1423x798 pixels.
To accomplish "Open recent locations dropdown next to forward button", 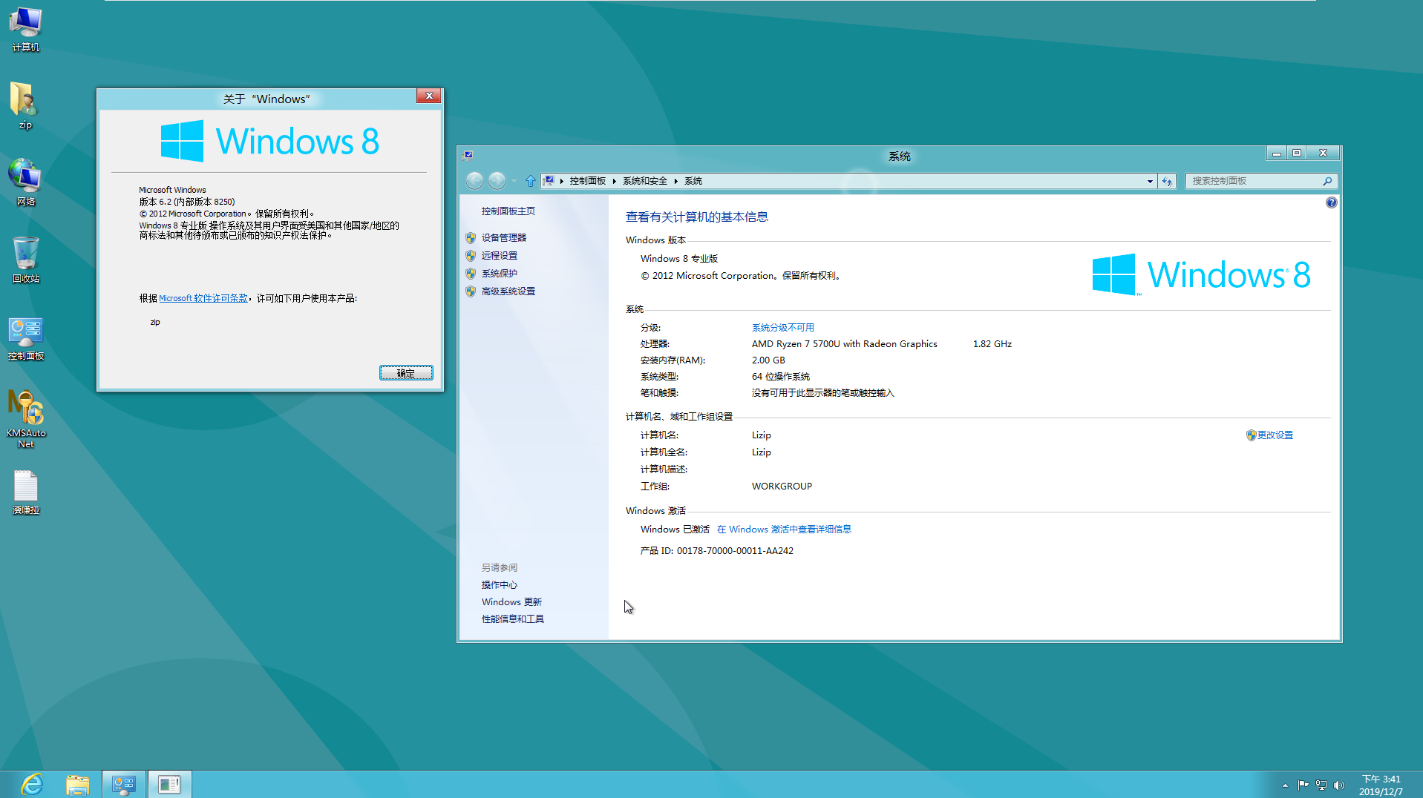I will click(x=514, y=181).
